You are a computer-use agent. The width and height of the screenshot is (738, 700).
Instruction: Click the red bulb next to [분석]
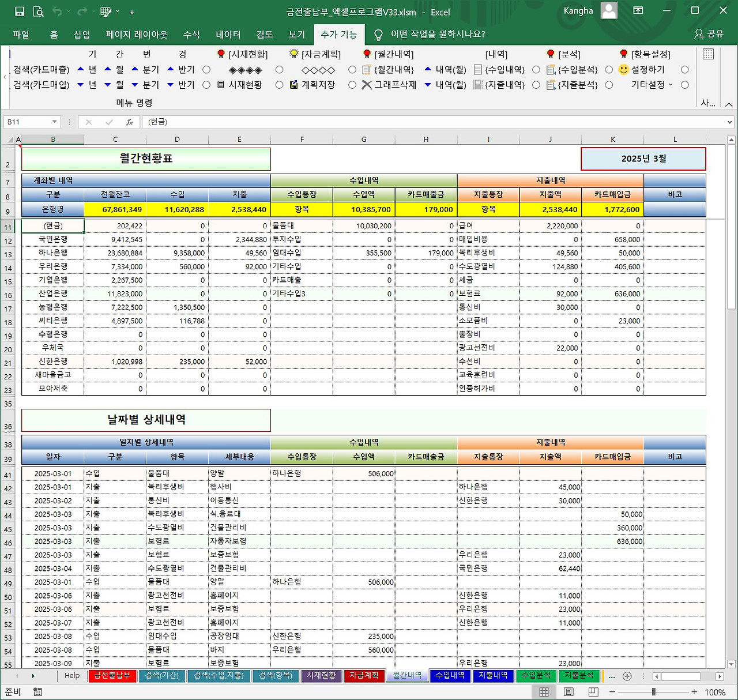tap(551, 54)
